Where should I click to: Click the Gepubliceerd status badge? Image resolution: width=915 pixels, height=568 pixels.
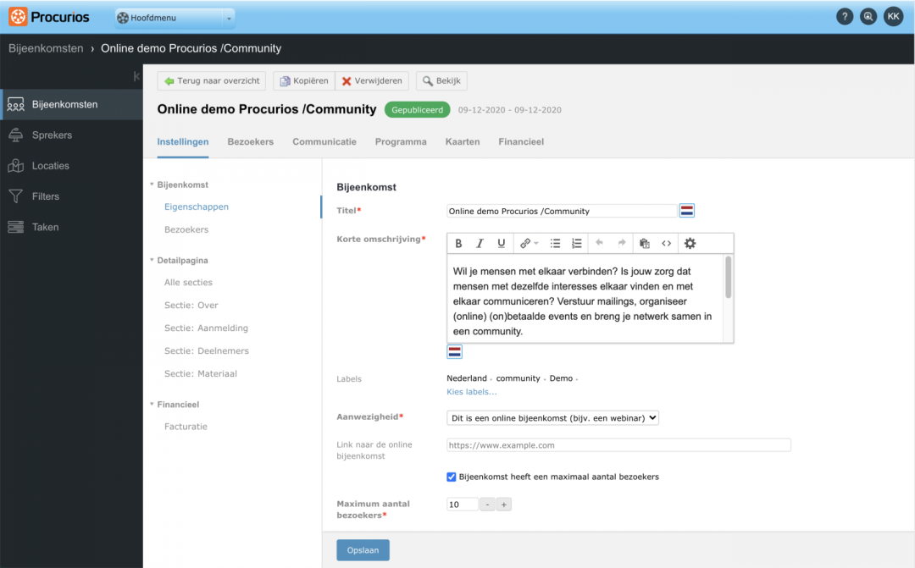[417, 110]
